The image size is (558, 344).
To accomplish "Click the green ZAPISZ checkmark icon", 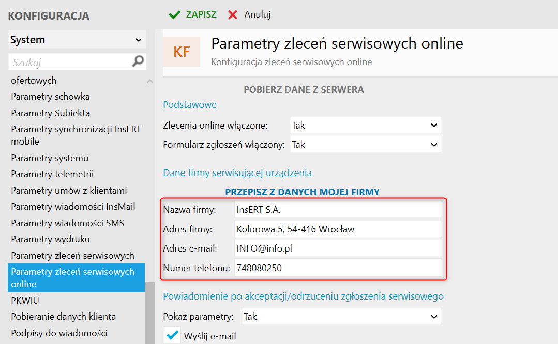I will click(x=174, y=14).
